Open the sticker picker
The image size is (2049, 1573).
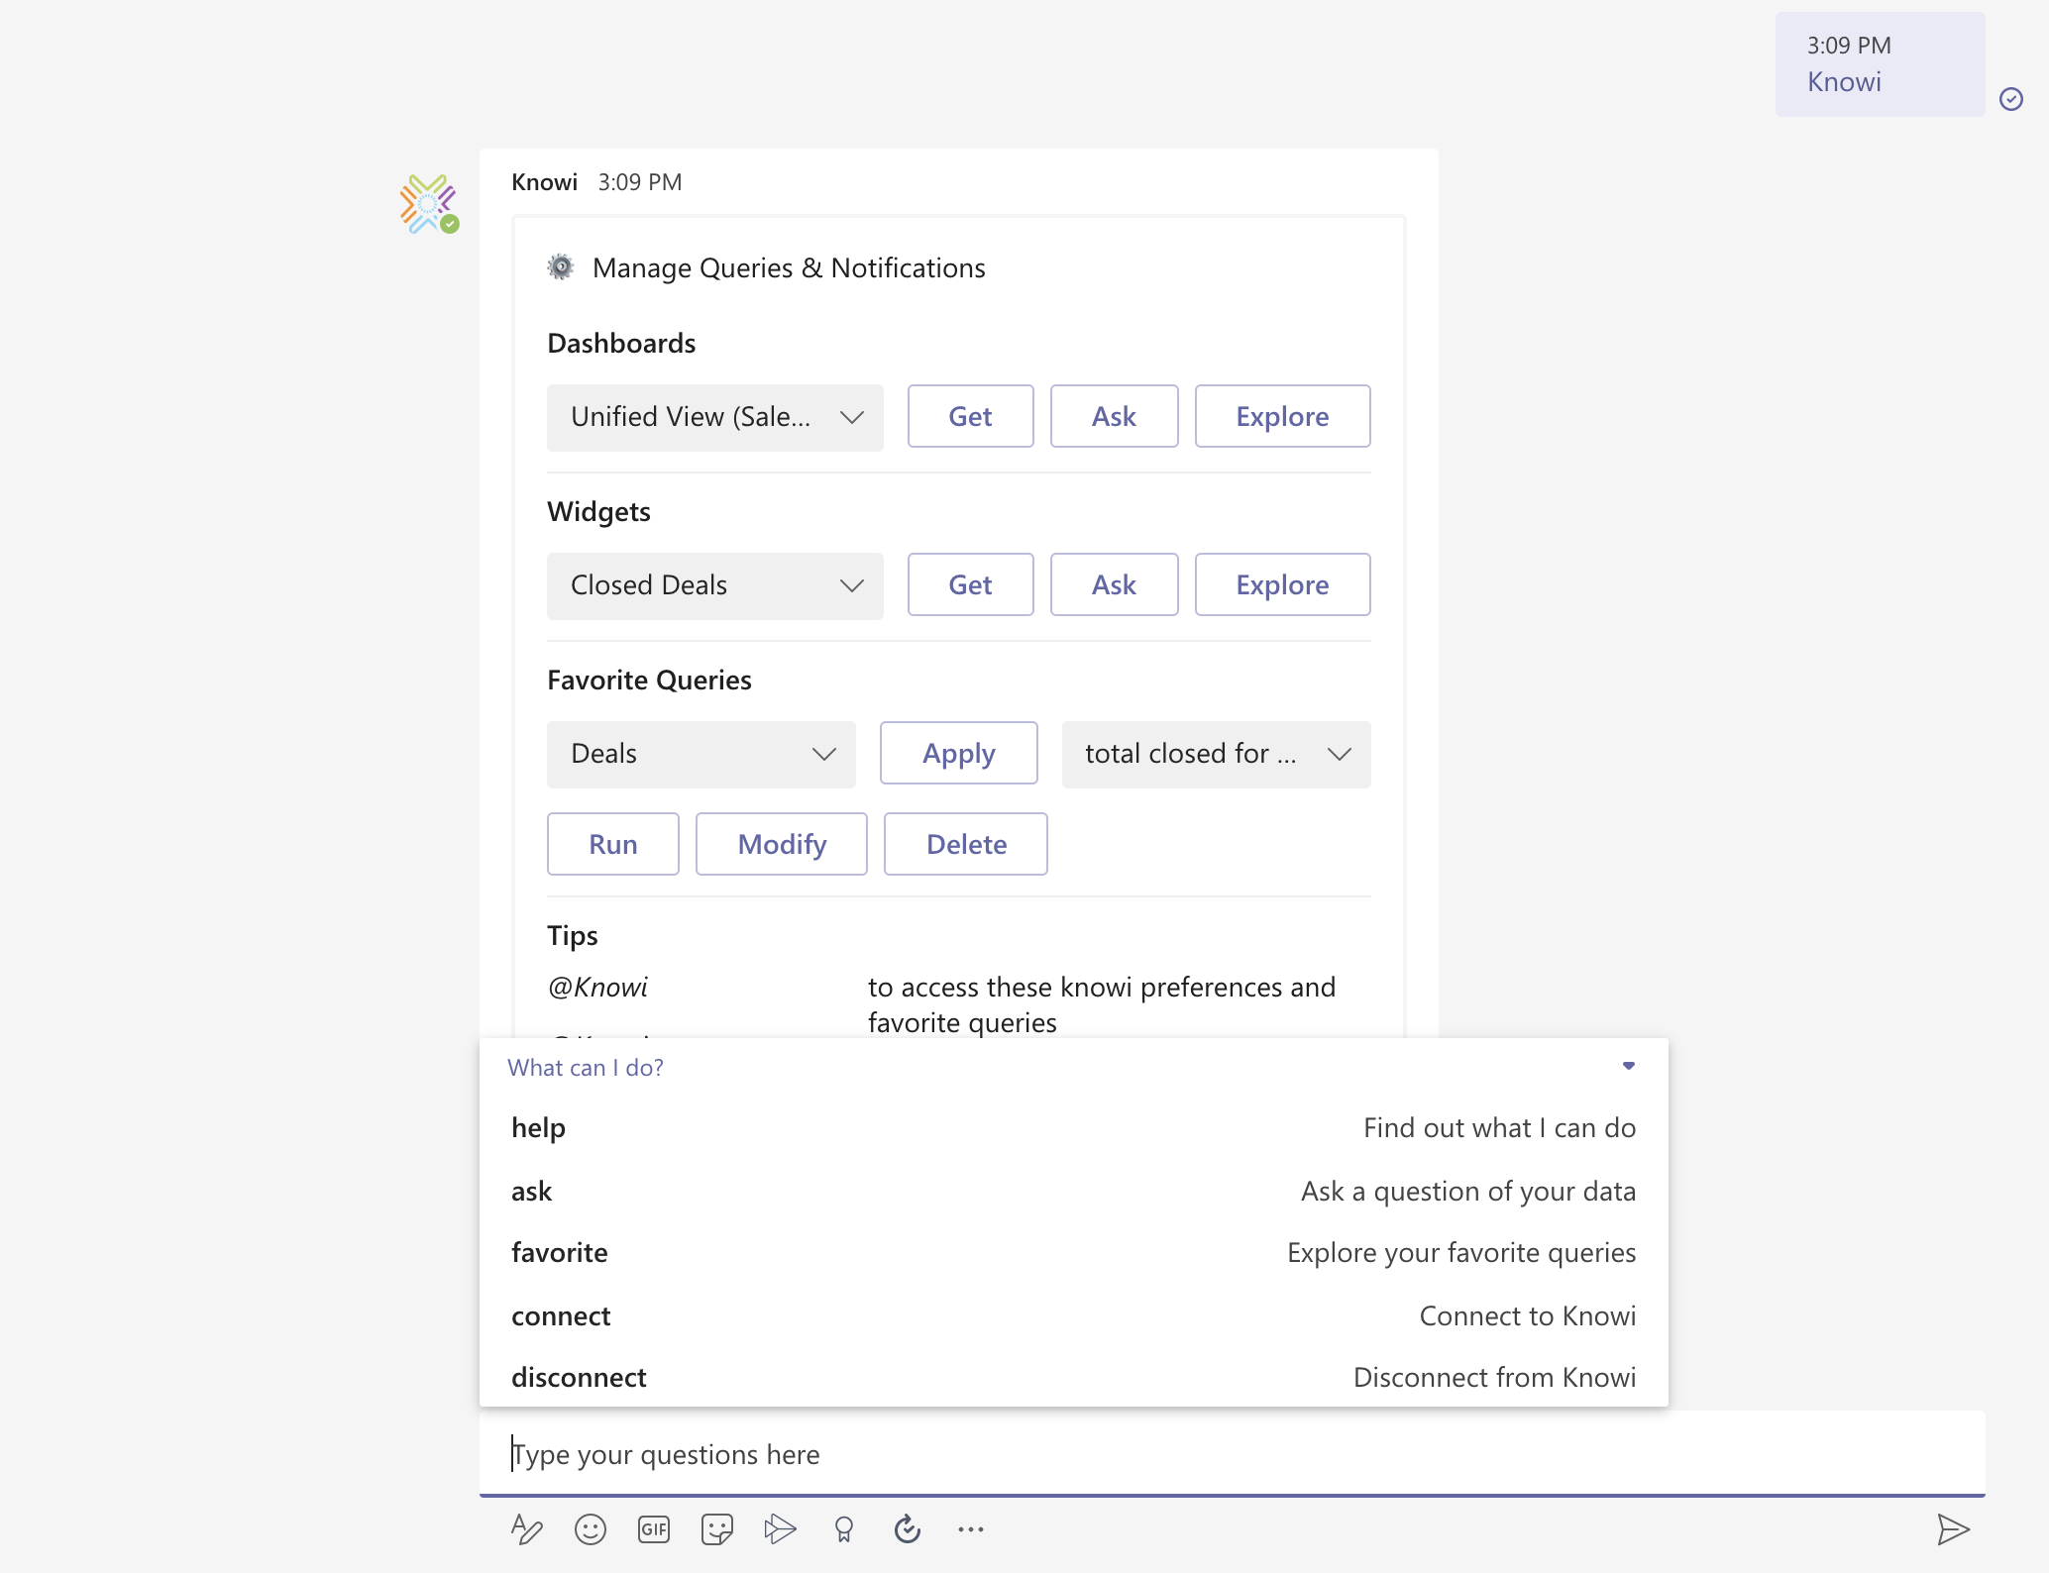click(x=716, y=1529)
